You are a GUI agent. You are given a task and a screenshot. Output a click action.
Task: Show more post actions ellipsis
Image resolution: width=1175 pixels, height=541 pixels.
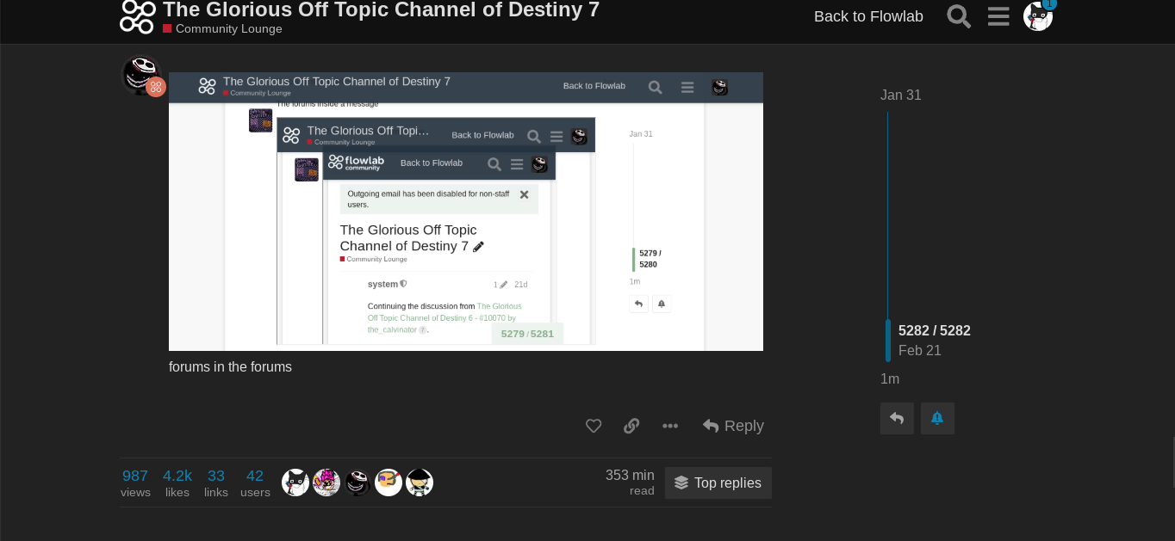pyautogui.click(x=670, y=426)
